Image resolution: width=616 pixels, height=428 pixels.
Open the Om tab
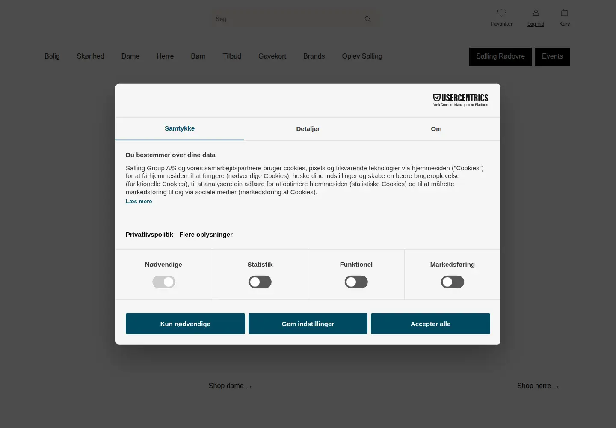pos(436,129)
